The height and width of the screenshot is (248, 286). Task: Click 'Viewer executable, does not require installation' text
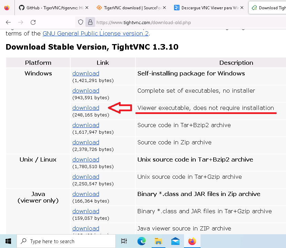pos(206,108)
